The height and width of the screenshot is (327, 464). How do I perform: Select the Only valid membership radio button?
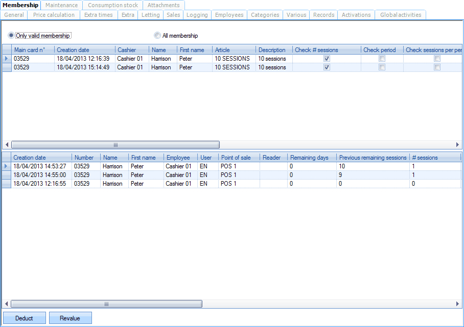pyautogui.click(x=12, y=36)
